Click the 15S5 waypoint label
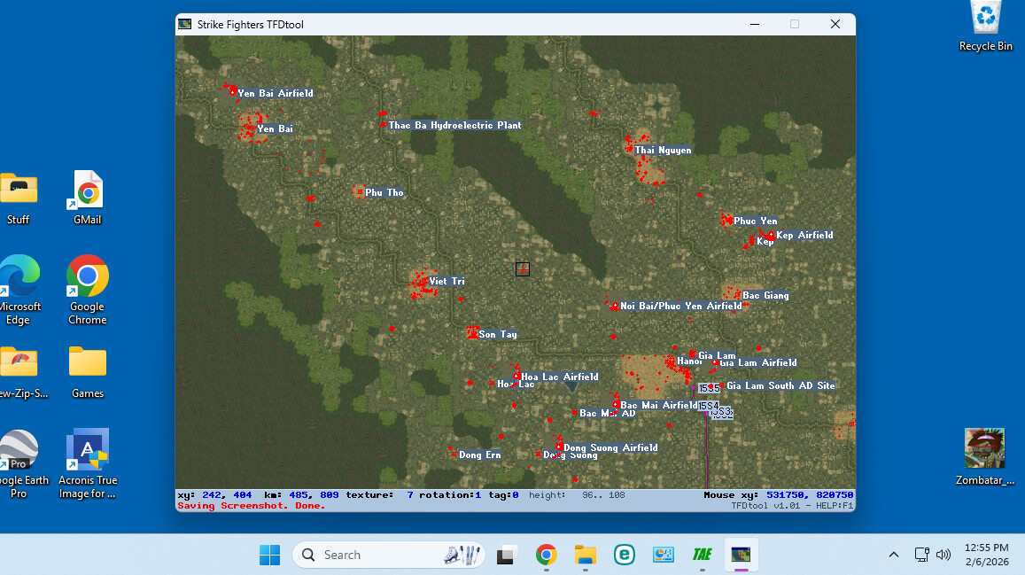This screenshot has height=575, width=1025. (x=709, y=388)
